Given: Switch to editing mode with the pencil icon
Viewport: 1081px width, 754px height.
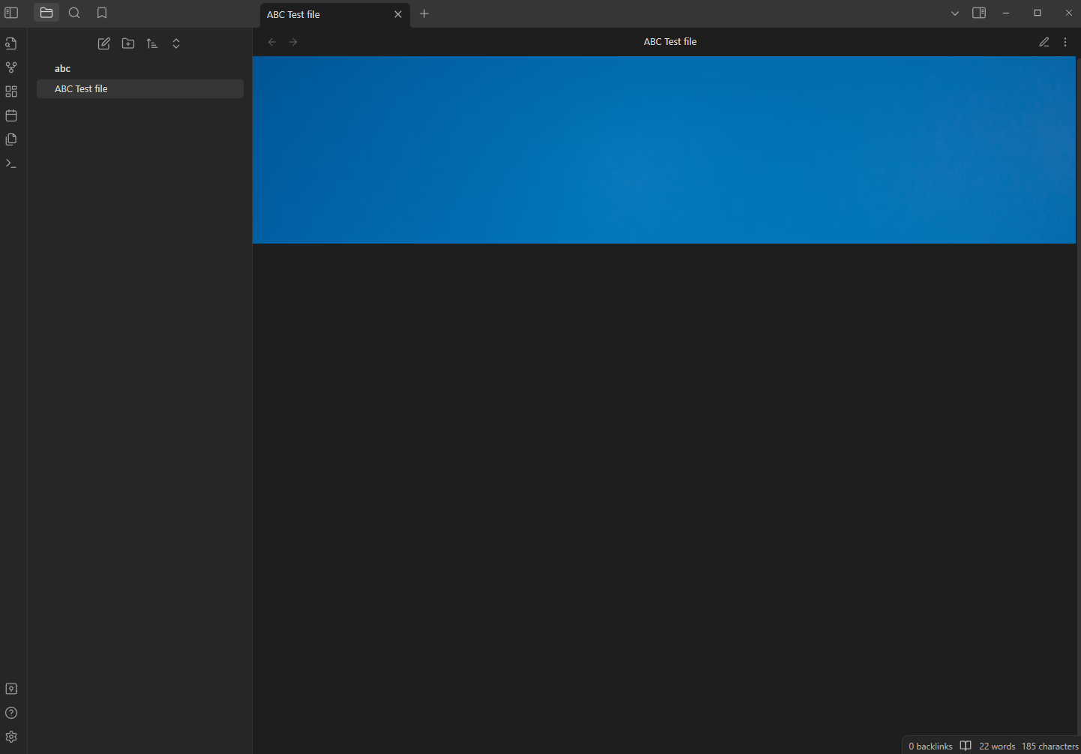Looking at the screenshot, I should 1044,42.
